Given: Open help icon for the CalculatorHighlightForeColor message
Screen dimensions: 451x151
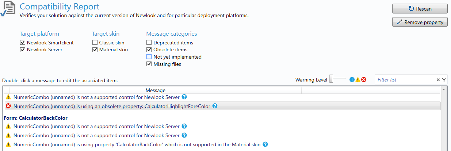Looking at the screenshot, I should click(215, 106).
